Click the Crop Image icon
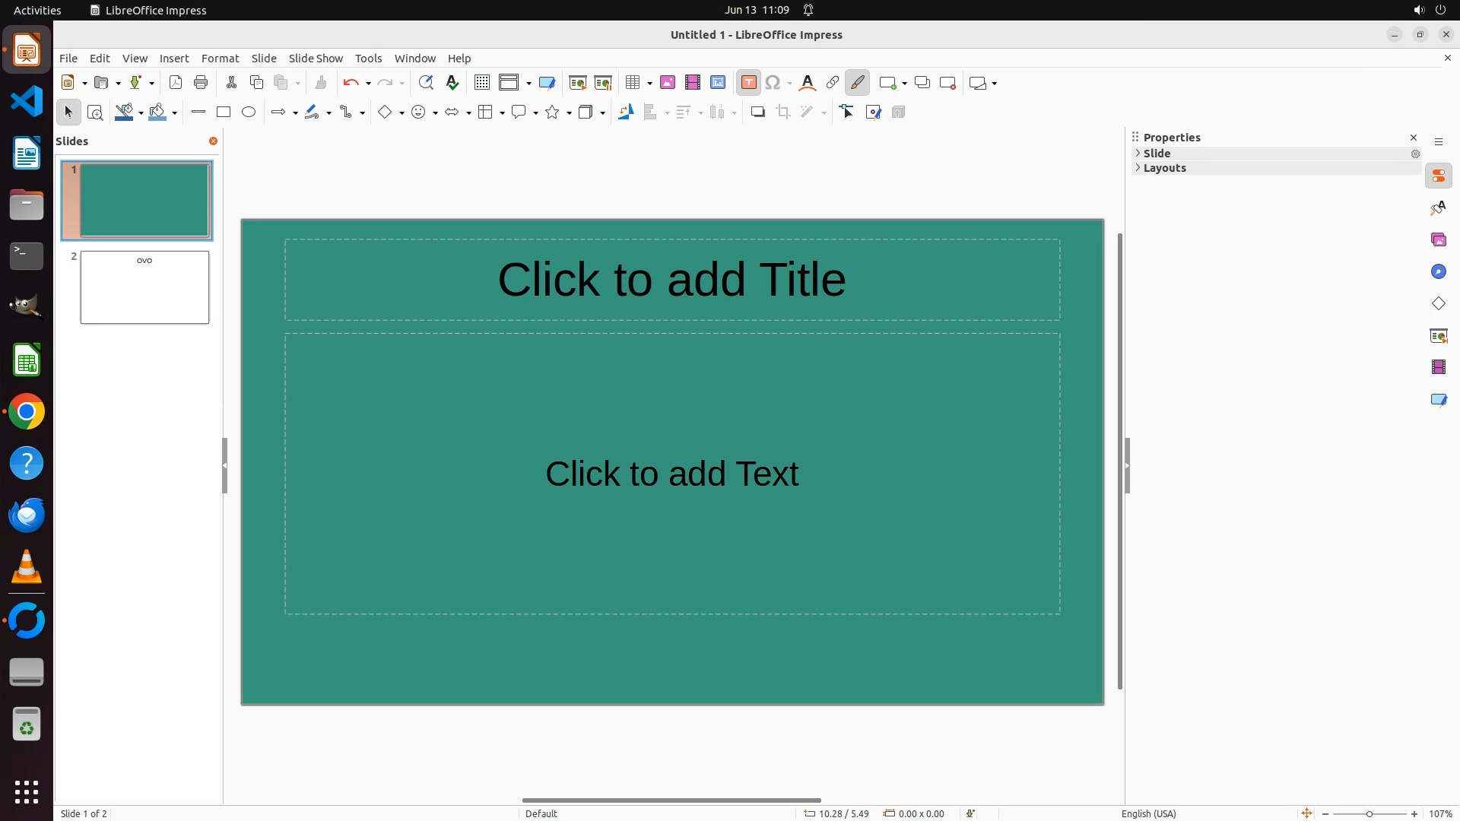The image size is (1460, 821). tap(783, 113)
